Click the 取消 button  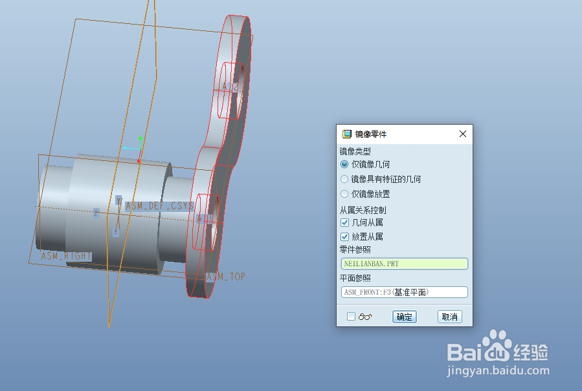(x=449, y=317)
